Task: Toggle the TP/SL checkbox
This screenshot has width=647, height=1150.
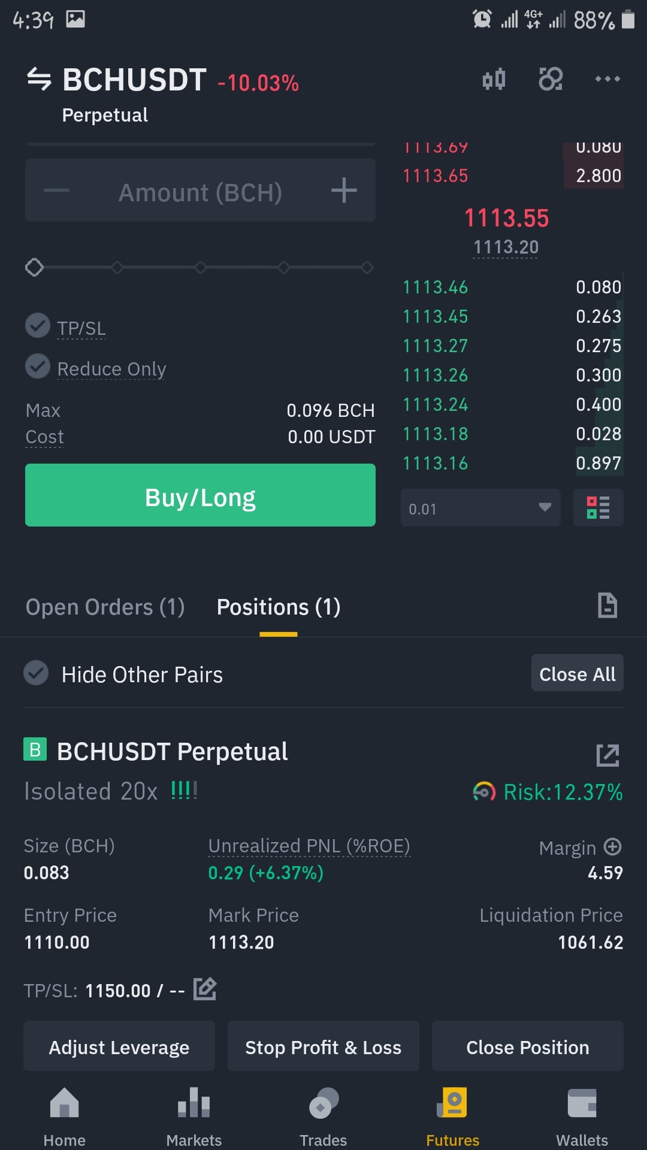Action: tap(38, 326)
